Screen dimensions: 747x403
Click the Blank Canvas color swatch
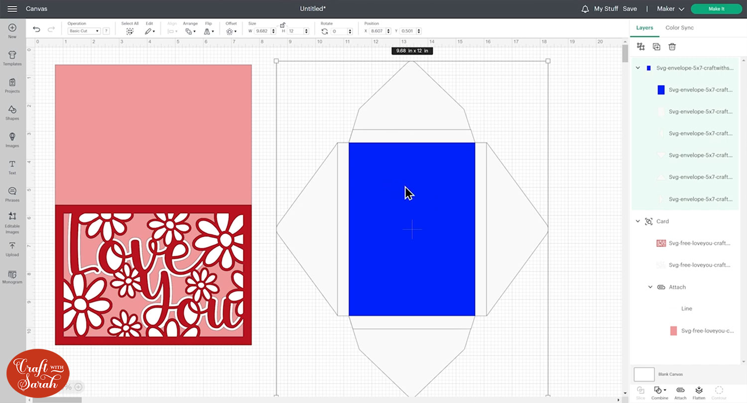click(644, 374)
